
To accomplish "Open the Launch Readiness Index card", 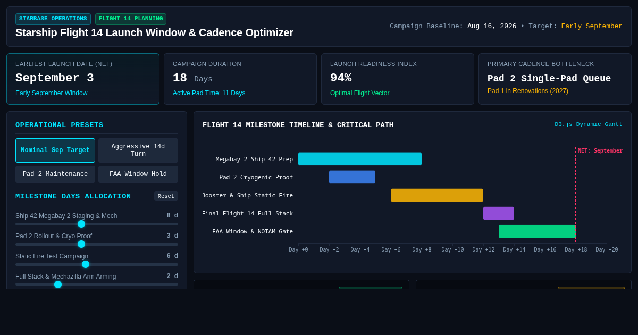I will (398, 79).
